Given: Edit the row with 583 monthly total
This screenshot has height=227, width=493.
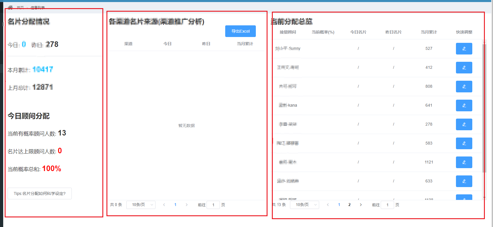Looking at the screenshot, I should click(x=464, y=143).
